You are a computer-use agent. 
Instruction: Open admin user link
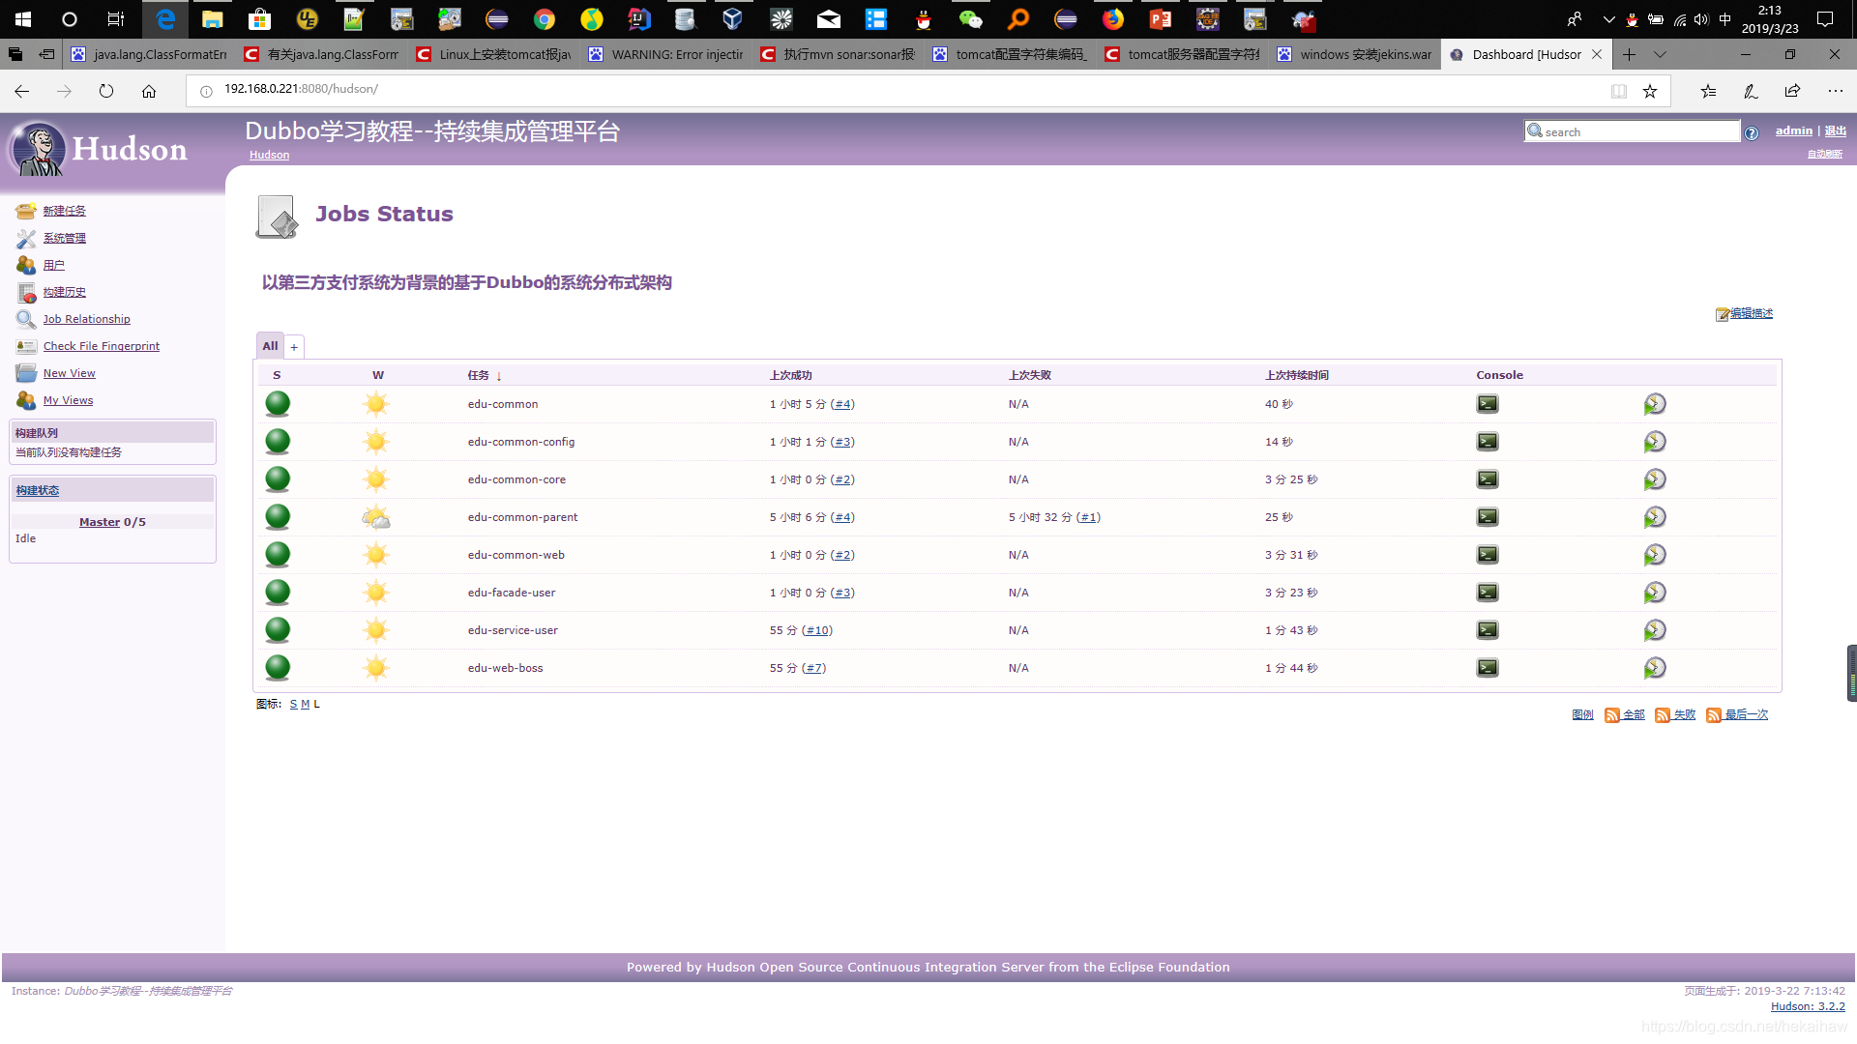(x=1793, y=130)
